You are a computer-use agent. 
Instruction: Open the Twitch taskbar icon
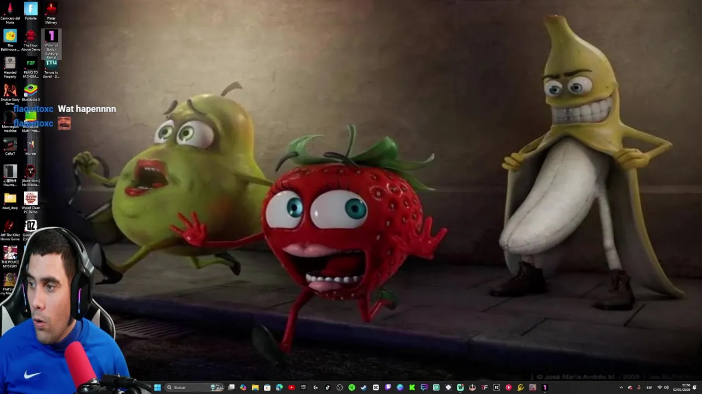tap(388, 387)
